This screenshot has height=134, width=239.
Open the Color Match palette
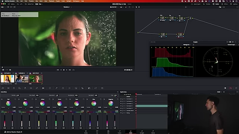pos(8,88)
